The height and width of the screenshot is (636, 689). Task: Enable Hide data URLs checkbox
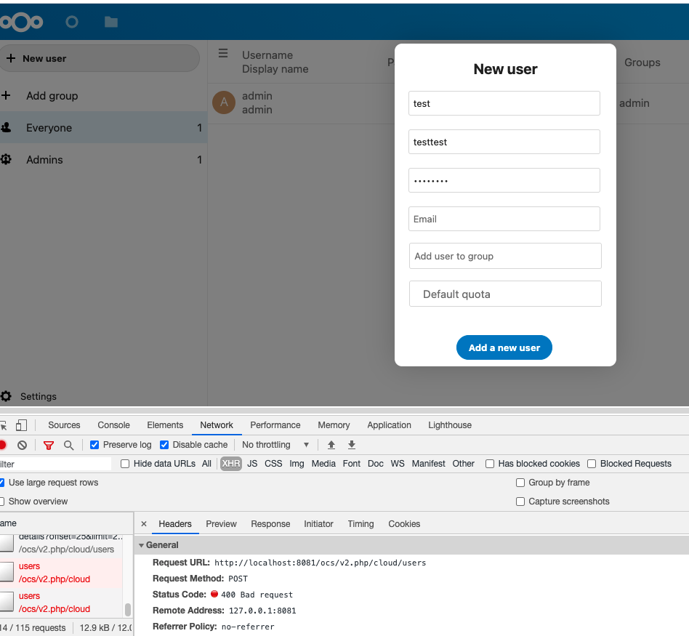pyautogui.click(x=125, y=464)
